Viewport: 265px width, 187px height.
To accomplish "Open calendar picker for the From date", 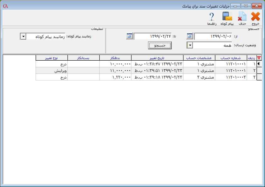I will 189,36.
